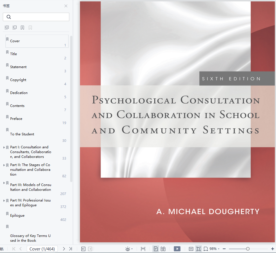The height and width of the screenshot is (253, 276).
Task: Go forward to next view
Action: tap(90, 249)
